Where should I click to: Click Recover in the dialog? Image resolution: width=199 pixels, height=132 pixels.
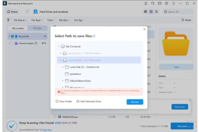pos(135,102)
